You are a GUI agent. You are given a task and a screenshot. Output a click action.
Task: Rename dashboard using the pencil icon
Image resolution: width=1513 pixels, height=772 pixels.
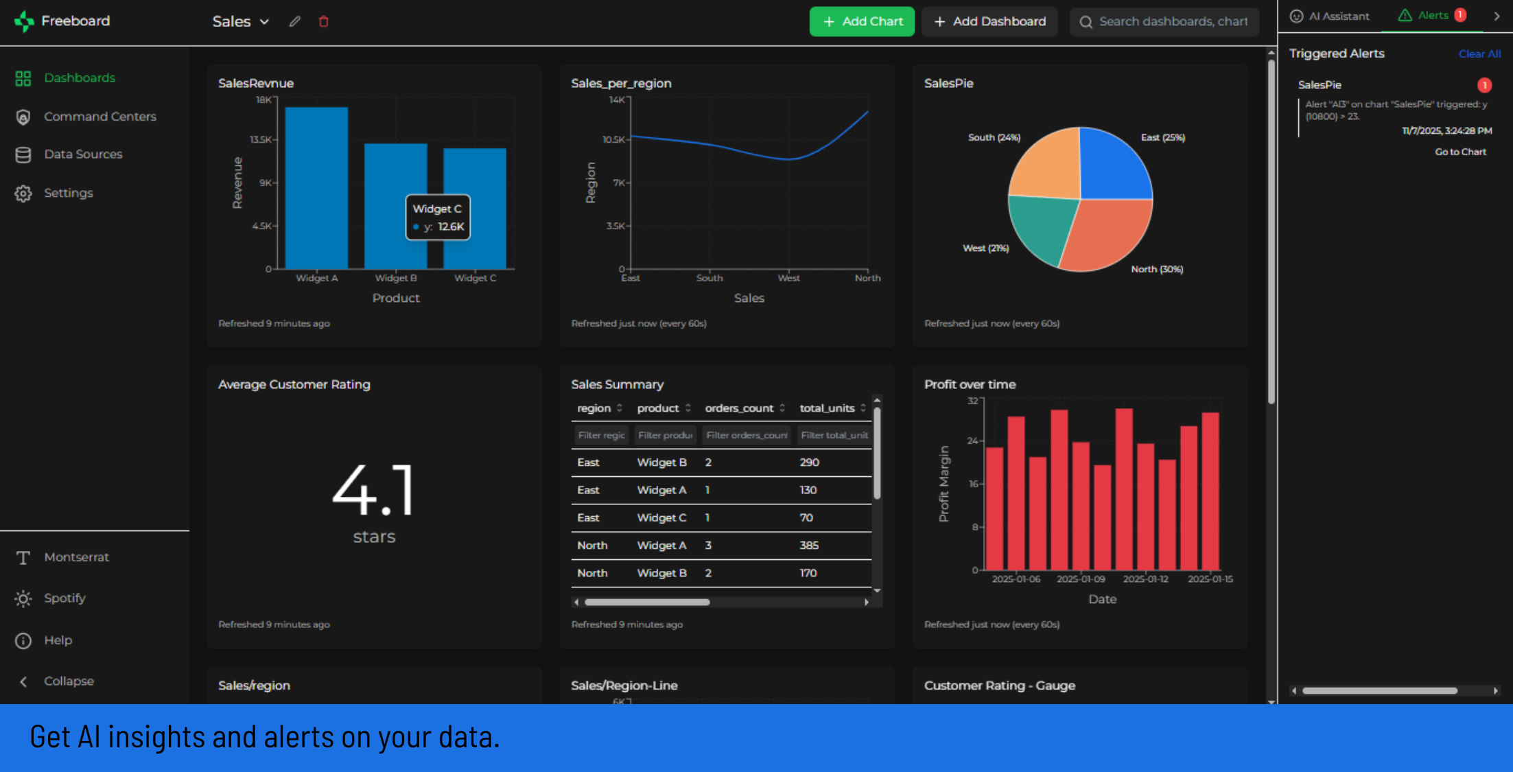tap(294, 21)
